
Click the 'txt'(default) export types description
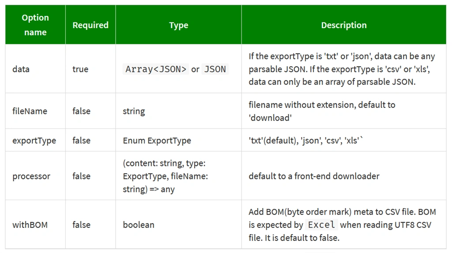click(305, 140)
